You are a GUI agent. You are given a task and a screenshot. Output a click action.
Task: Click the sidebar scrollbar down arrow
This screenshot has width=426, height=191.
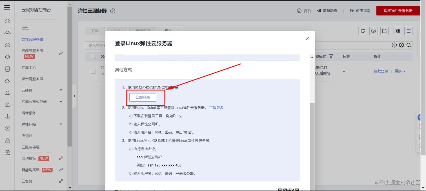pos(70,188)
